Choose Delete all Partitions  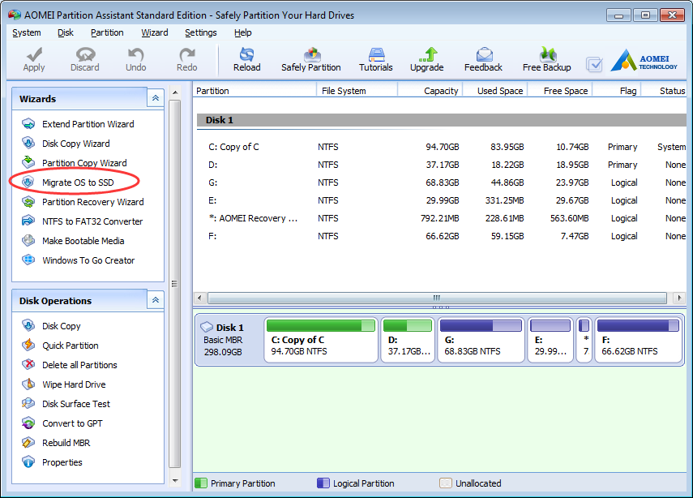tap(70, 365)
